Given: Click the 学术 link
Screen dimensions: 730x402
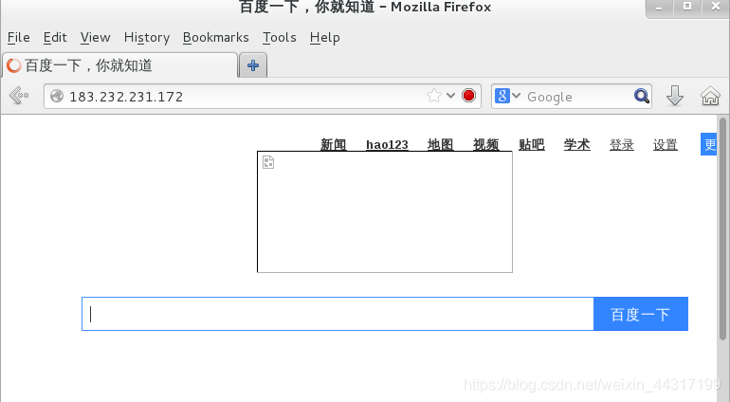Looking at the screenshot, I should point(576,144).
